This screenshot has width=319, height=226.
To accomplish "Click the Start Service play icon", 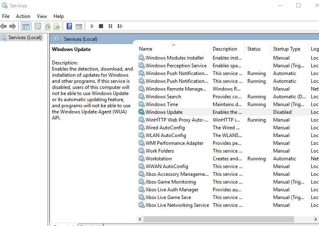I will (92, 26).
